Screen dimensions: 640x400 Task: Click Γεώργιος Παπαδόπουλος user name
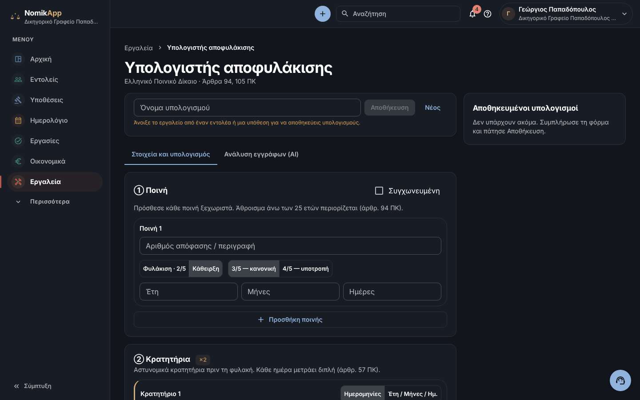click(557, 9)
